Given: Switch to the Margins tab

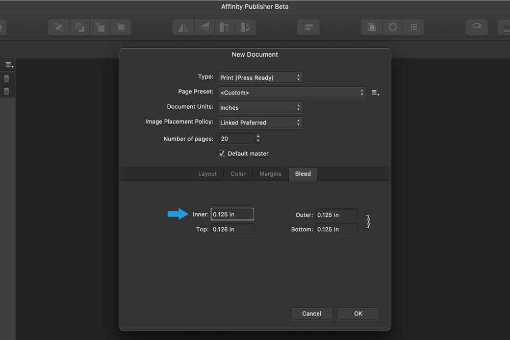Looking at the screenshot, I should pyautogui.click(x=270, y=174).
